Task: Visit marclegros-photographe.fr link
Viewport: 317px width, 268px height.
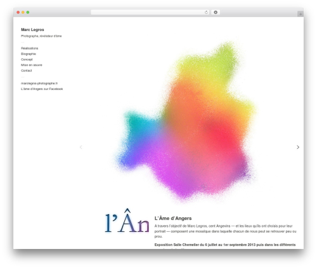Action: [x=39, y=83]
